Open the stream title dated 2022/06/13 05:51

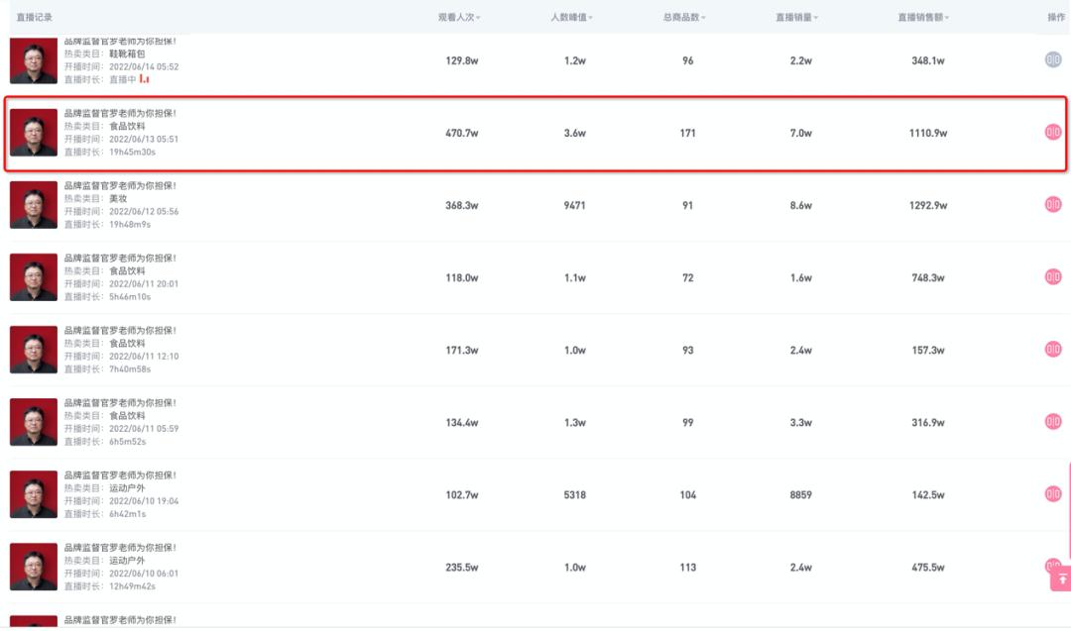coord(120,113)
